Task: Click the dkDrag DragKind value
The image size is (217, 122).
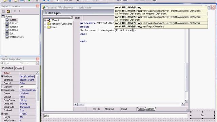Action: click(x=23, y=103)
